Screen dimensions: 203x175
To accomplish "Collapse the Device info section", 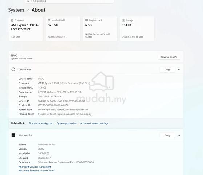I will tap(179, 70).
